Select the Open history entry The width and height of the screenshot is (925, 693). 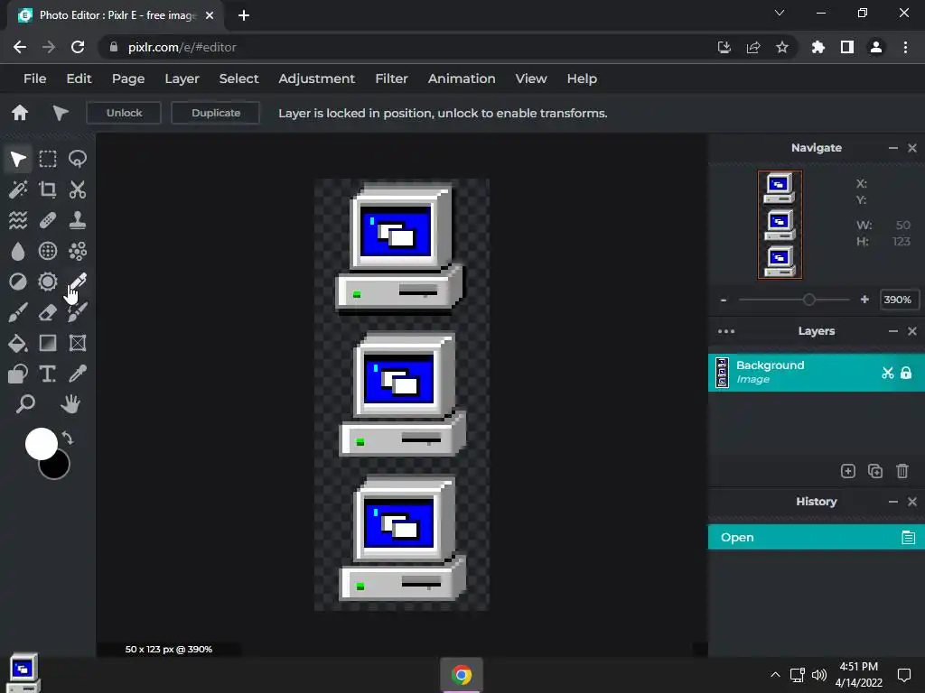coord(817,537)
